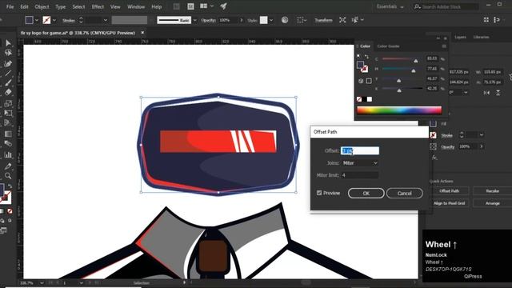Switch to the Color Guide tab
This screenshot has height=288, width=512.
click(388, 46)
